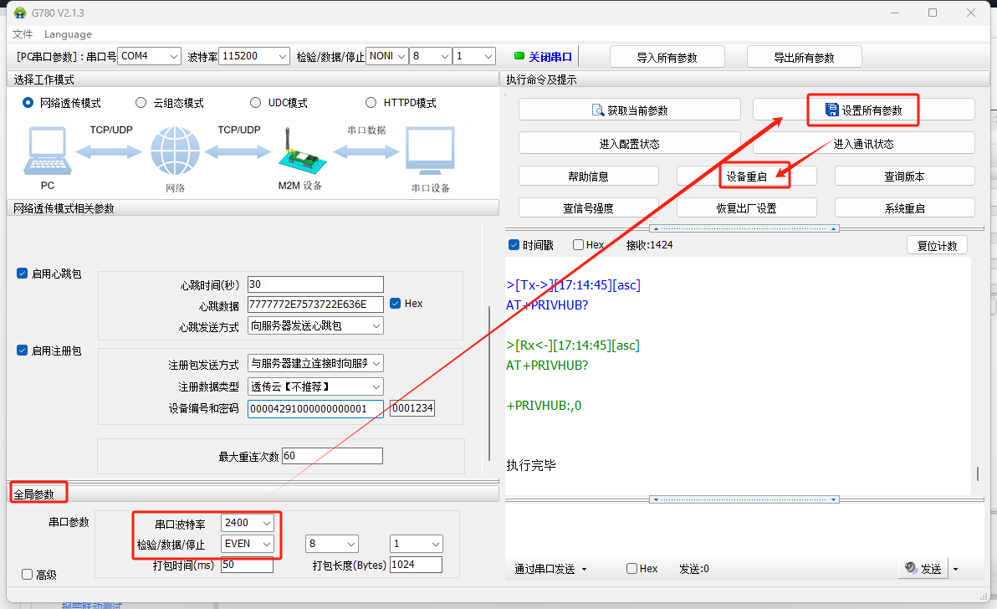This screenshot has height=609, width=997.
Task: Open the Language menu
Action: pyautogui.click(x=68, y=34)
